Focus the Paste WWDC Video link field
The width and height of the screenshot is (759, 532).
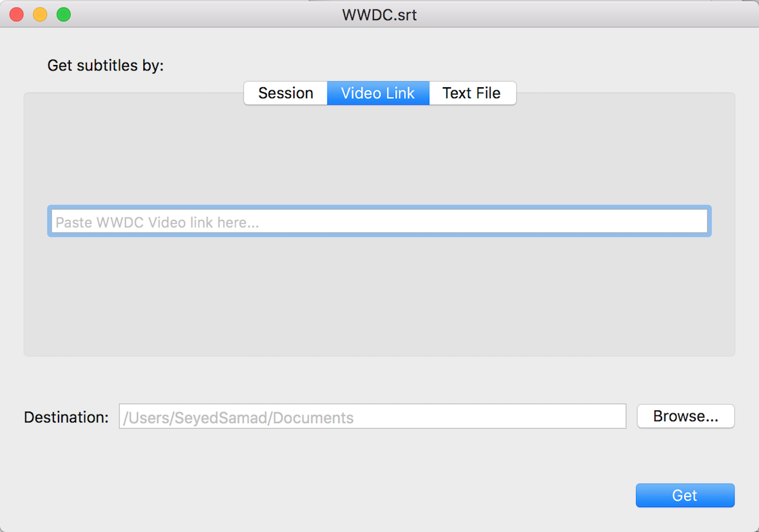[379, 221]
